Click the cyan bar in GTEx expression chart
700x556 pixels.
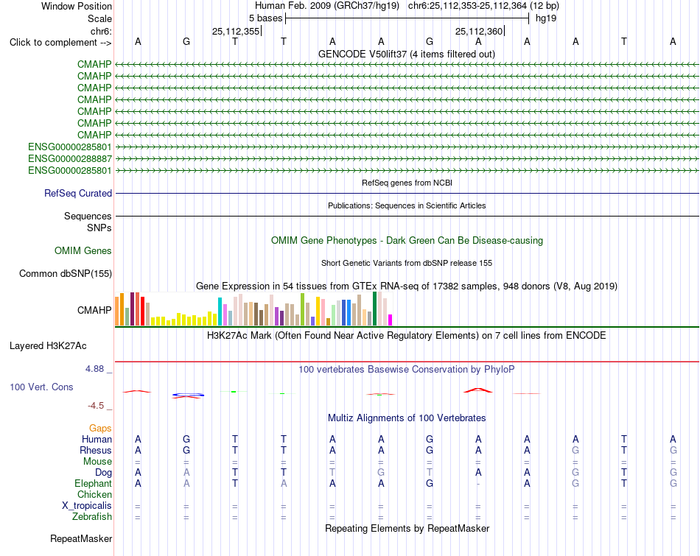point(220,312)
